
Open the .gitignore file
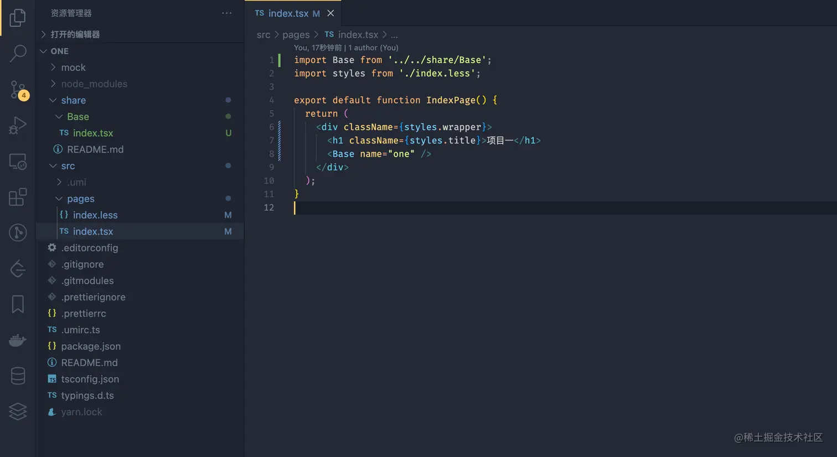pyautogui.click(x=140, y=264)
